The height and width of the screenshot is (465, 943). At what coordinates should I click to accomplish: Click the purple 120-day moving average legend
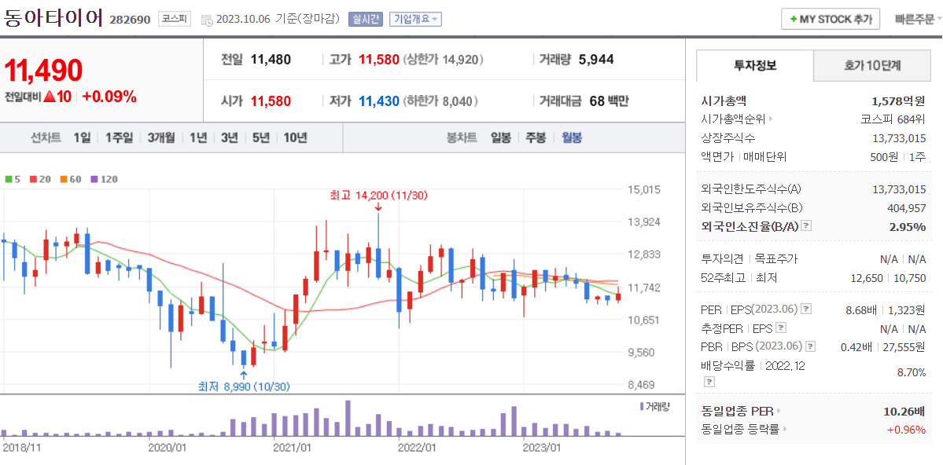click(x=104, y=179)
